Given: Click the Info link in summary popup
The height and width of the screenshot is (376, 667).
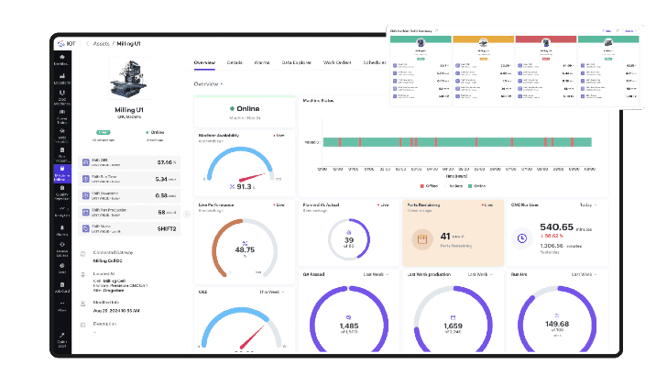Looking at the screenshot, I should (607, 31).
